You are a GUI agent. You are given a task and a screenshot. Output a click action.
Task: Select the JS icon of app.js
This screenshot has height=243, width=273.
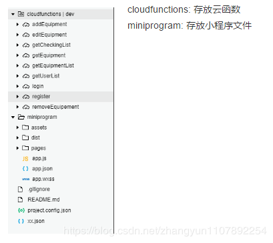(x=25, y=159)
